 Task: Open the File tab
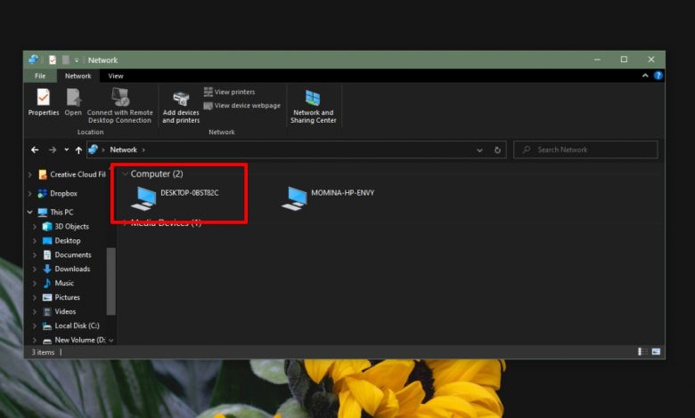click(x=40, y=76)
